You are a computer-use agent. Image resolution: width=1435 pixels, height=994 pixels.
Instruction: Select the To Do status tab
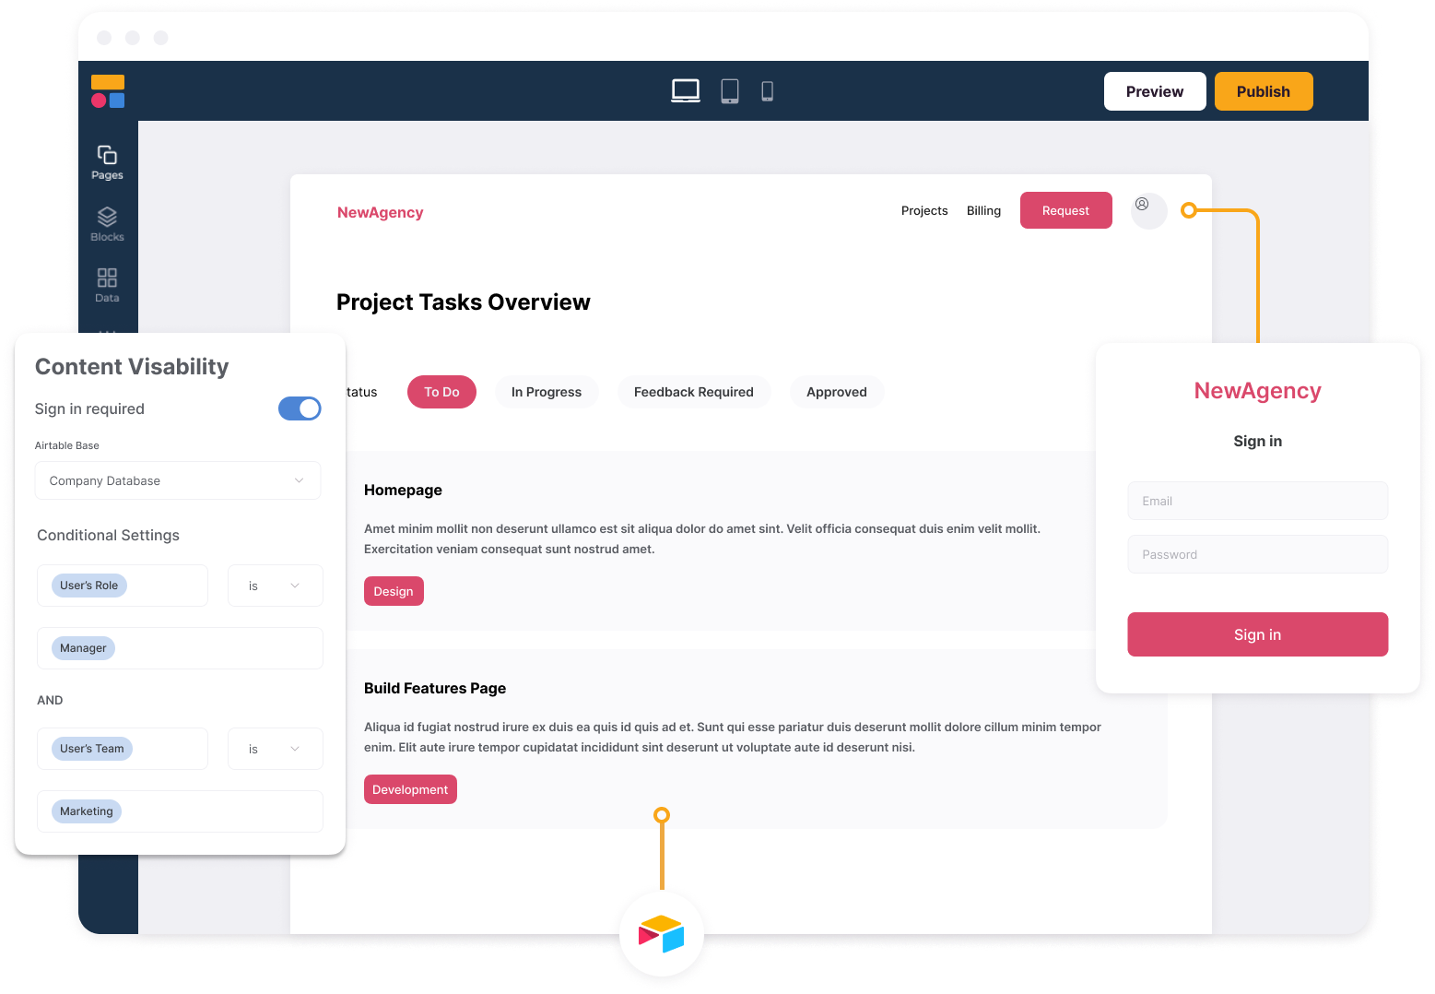[441, 392]
